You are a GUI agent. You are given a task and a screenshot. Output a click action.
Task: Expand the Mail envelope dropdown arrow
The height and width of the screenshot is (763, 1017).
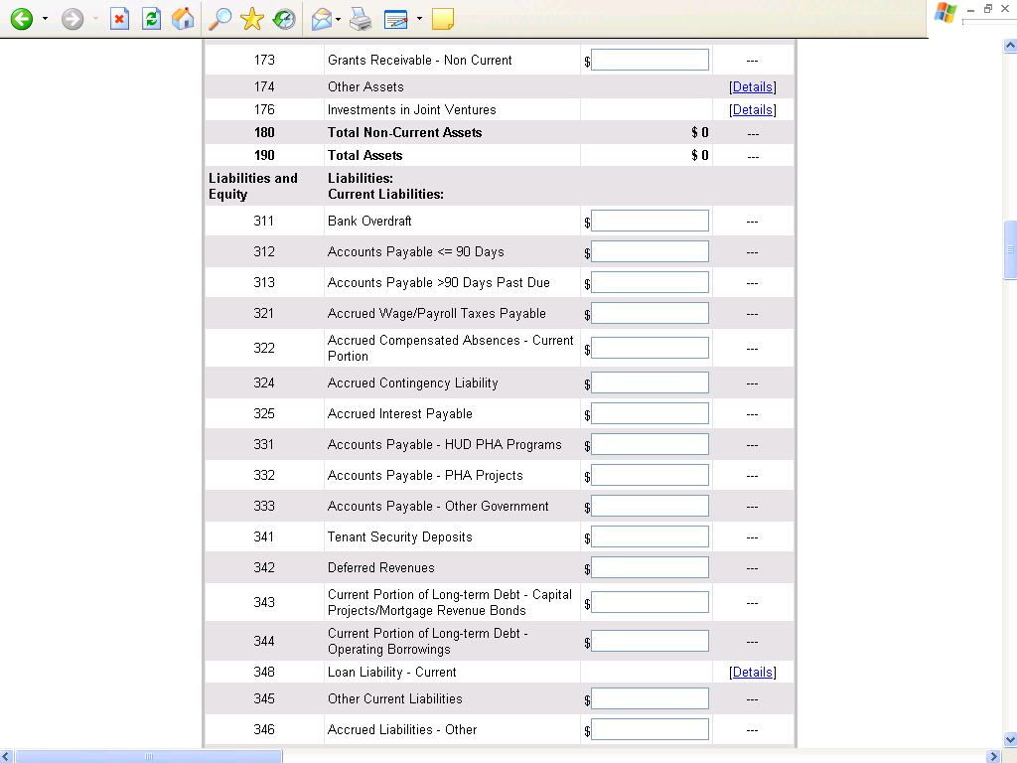tap(339, 19)
